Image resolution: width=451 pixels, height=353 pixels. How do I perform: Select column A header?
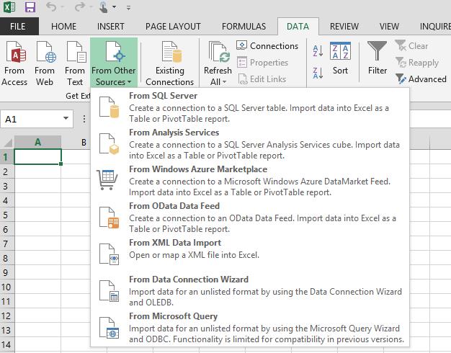(37, 142)
